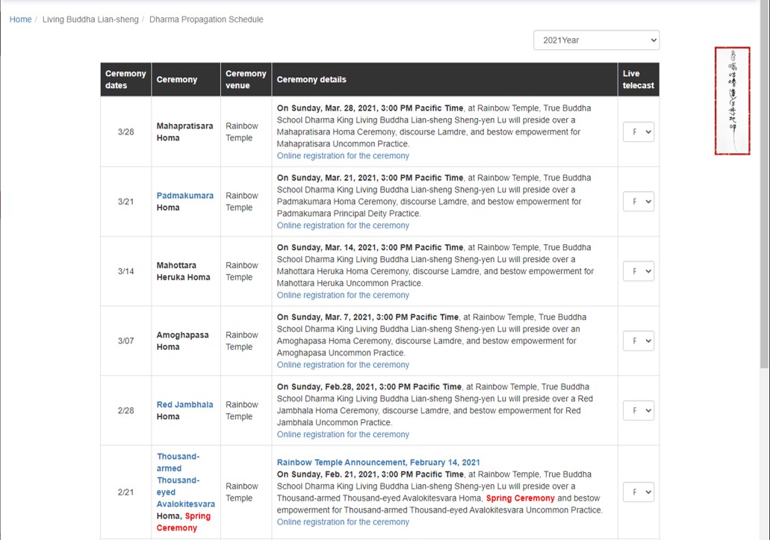Click Living Buddha Lian-sheng breadcrumb
Viewport: 770px width, 540px height.
[90, 19]
